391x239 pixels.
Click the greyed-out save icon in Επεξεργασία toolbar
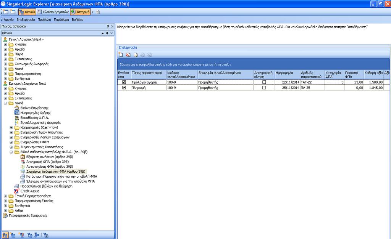[142, 55]
